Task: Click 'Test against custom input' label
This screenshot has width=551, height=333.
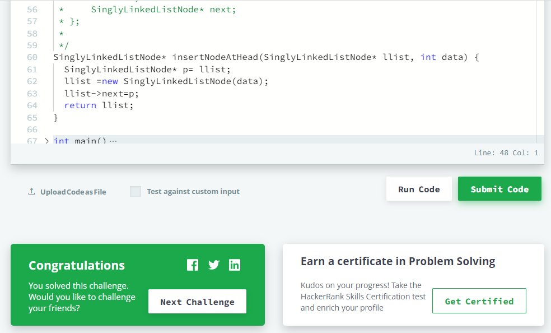Action: coord(193,191)
